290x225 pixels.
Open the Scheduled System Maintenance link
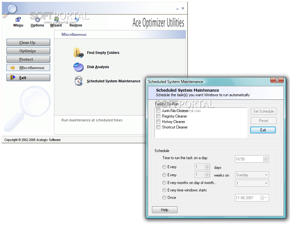[113, 81]
